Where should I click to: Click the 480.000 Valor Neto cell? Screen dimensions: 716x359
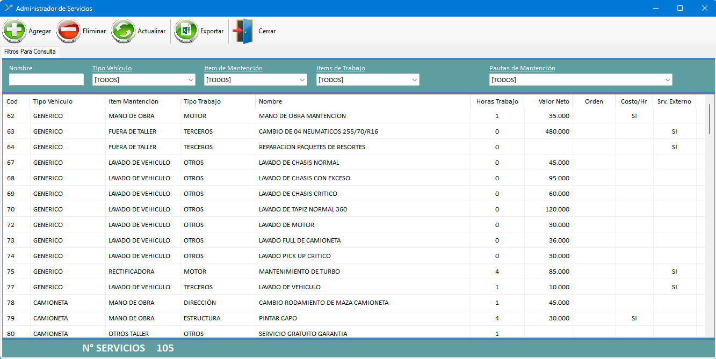[548, 131]
